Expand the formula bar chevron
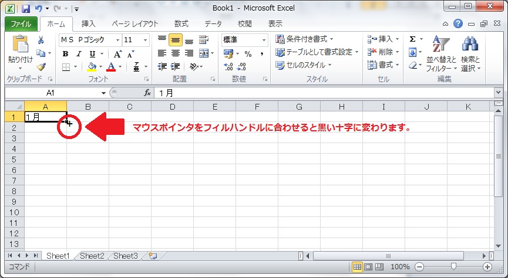 click(499, 93)
